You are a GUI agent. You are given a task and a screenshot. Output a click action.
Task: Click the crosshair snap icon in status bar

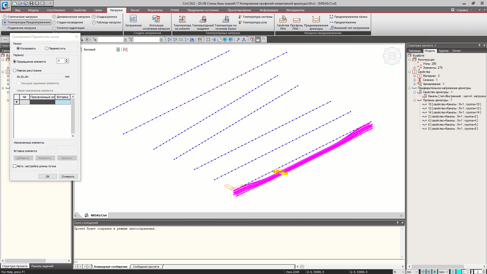point(423,272)
